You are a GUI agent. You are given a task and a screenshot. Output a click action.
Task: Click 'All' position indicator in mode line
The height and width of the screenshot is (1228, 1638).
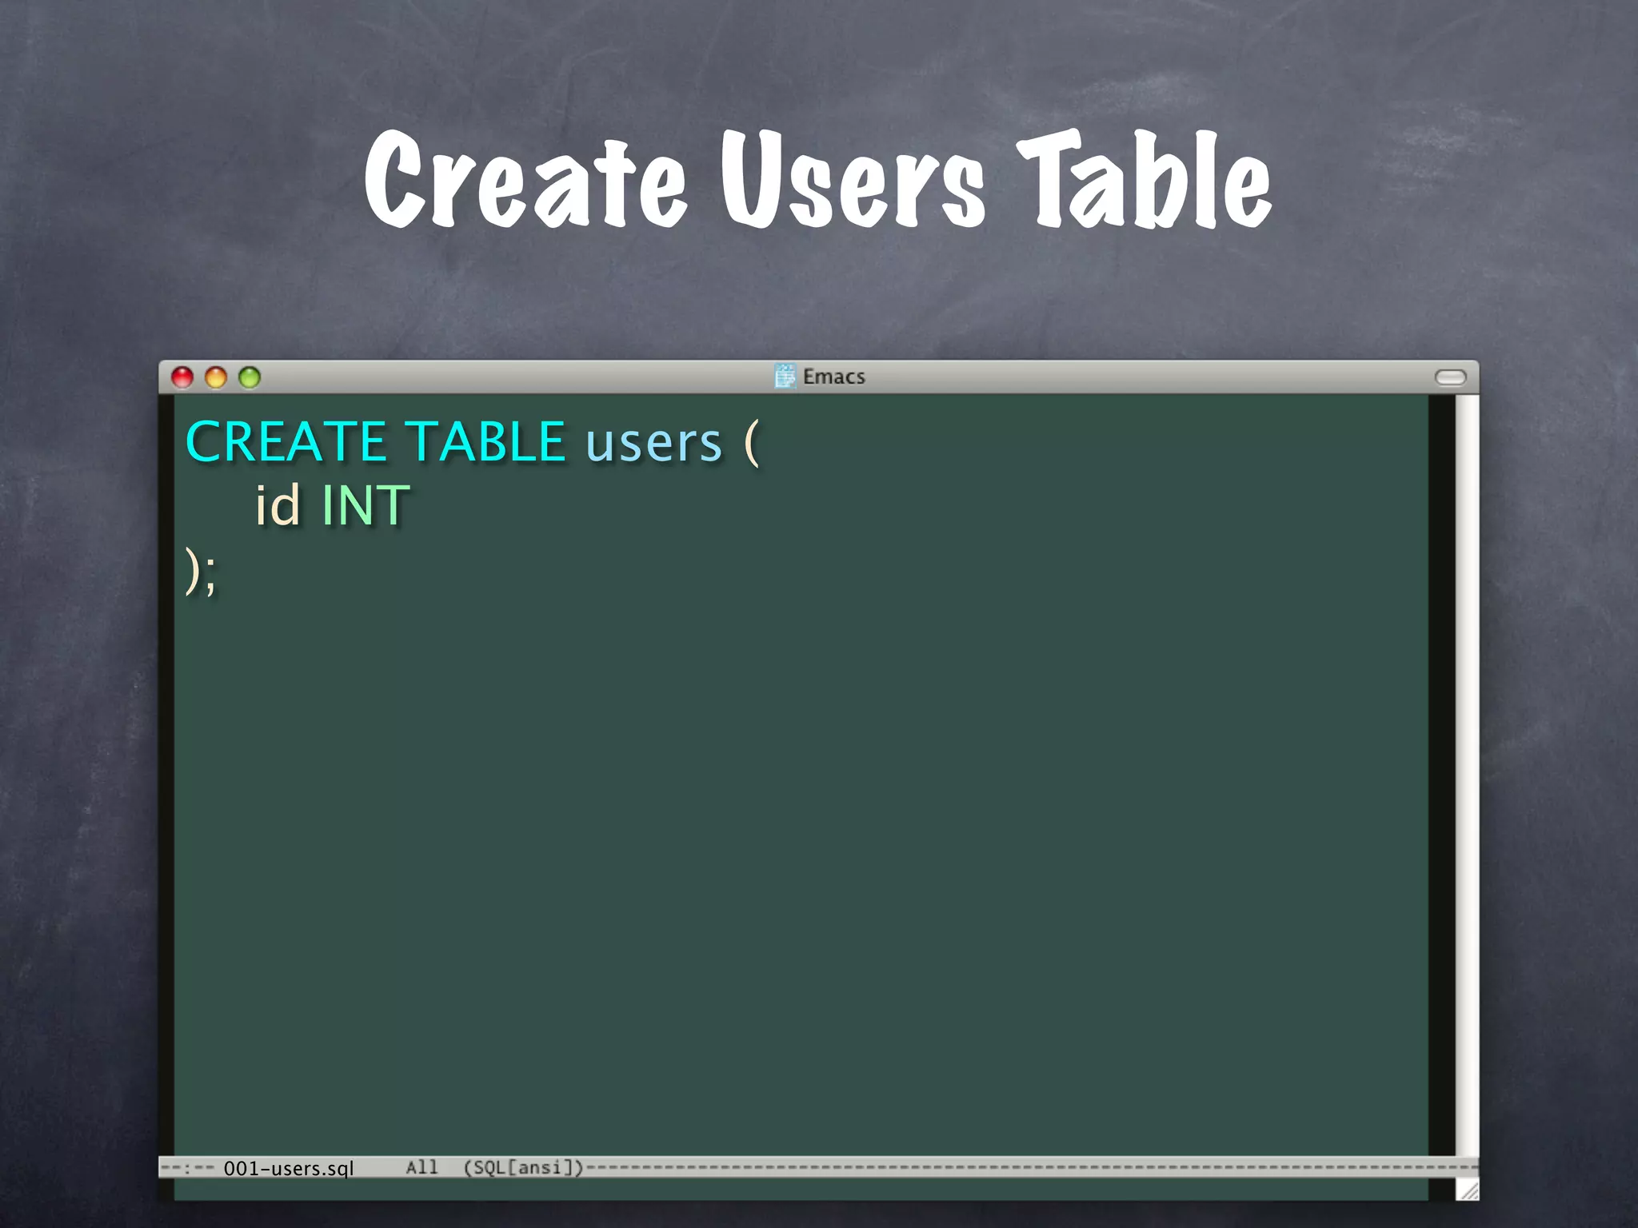[x=421, y=1167]
